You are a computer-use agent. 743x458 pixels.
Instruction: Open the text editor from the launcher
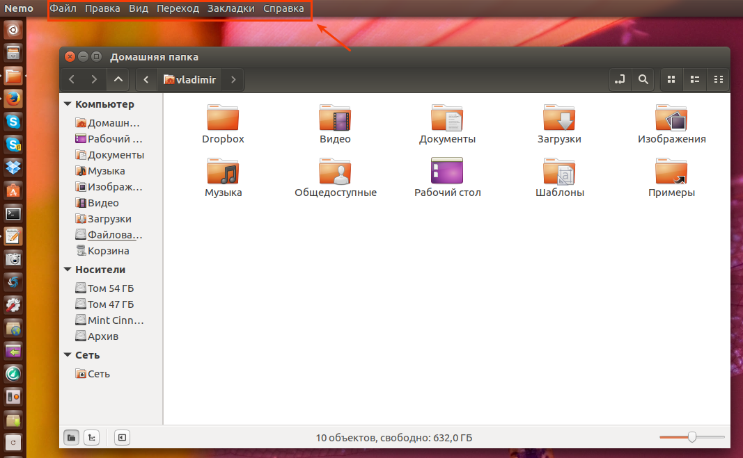(13, 236)
